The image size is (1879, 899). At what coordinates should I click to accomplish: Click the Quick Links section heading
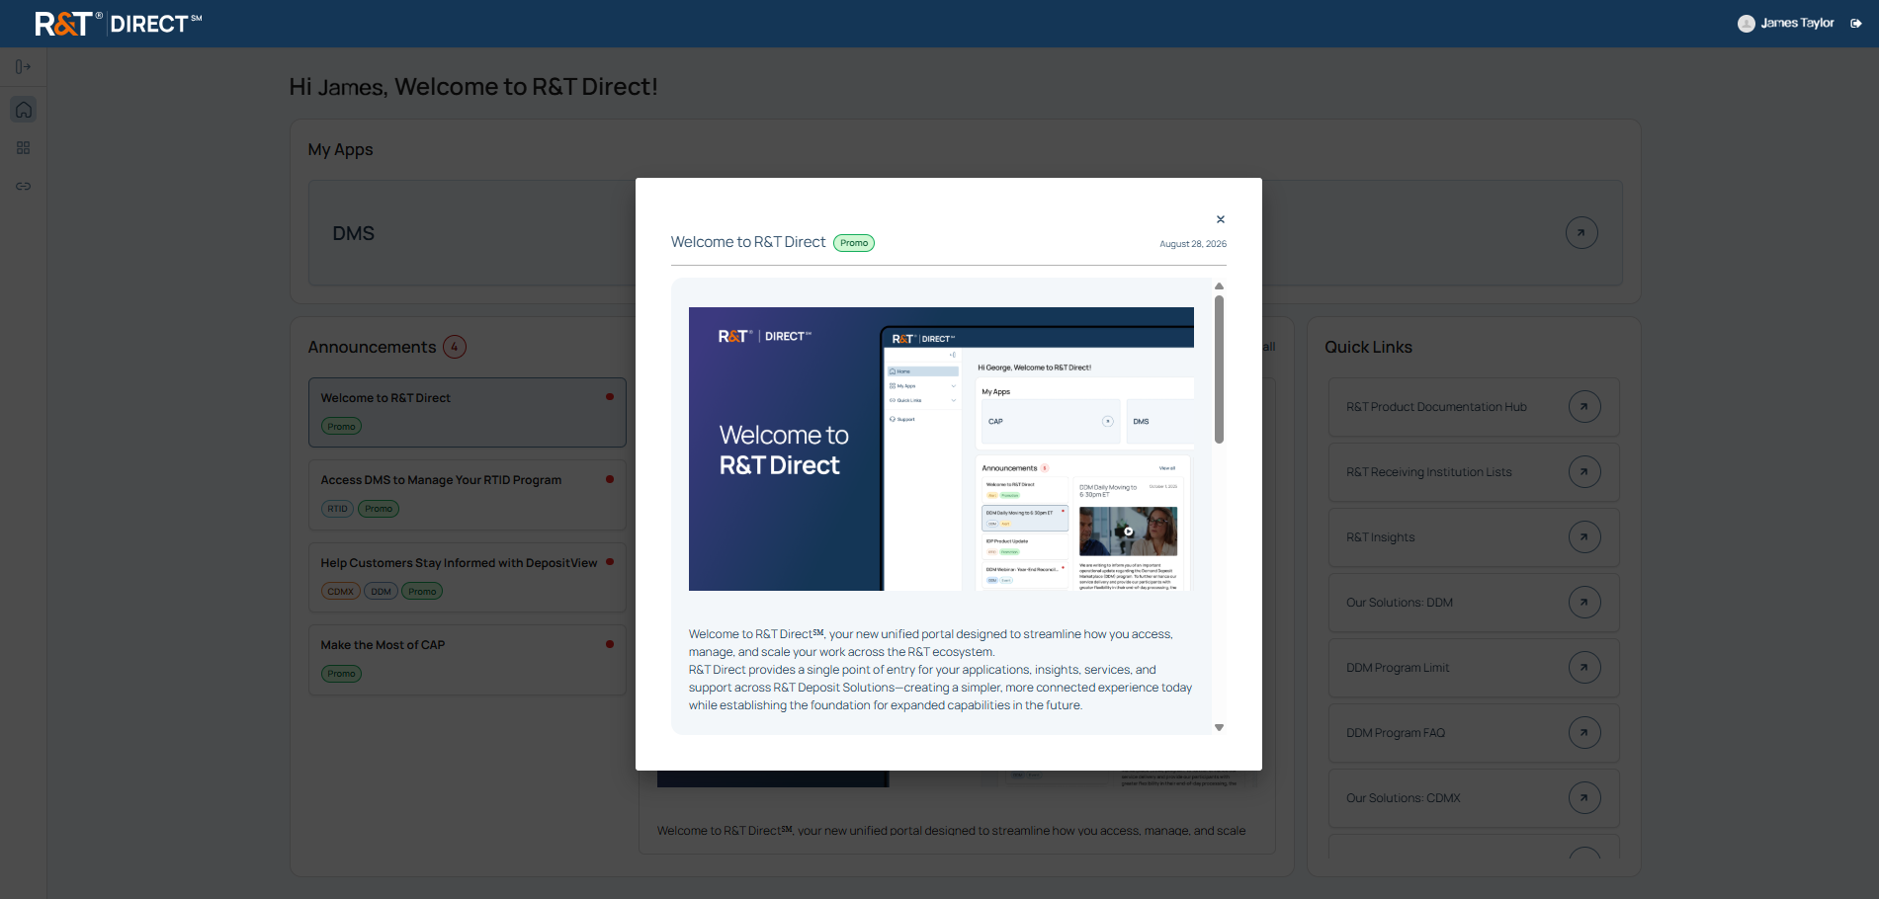[x=1368, y=347]
